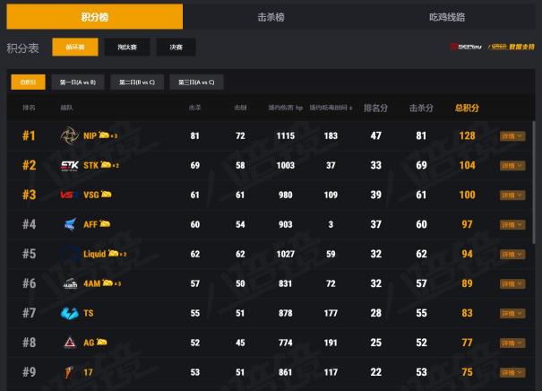Click the 4AM team name
542x391 pixels.
(92, 283)
